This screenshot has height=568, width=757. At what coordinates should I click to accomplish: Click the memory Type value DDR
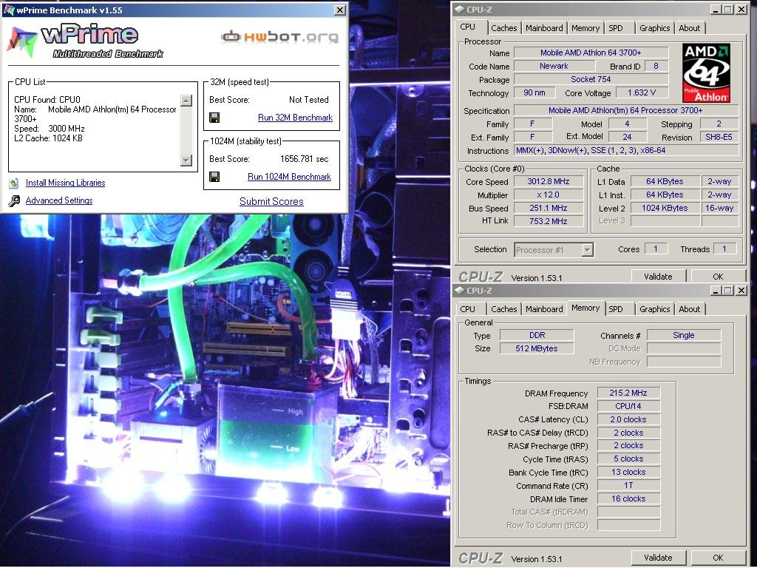(537, 335)
